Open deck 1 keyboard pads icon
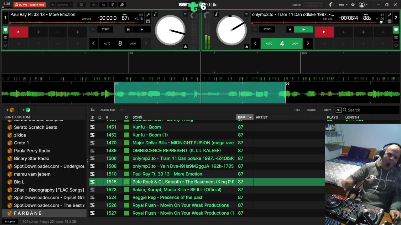 click(x=148, y=21)
